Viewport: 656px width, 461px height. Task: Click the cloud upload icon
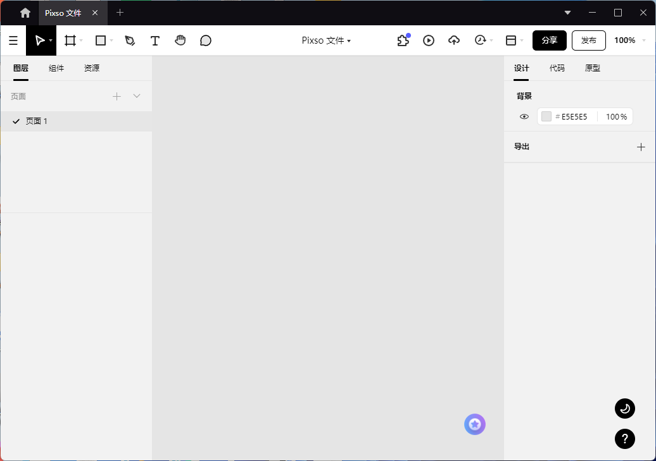pos(454,40)
